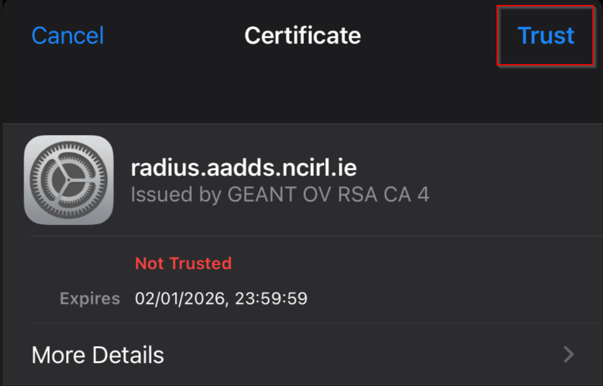
Task: Click the word Issued in the issuer line
Action: [x=161, y=194]
